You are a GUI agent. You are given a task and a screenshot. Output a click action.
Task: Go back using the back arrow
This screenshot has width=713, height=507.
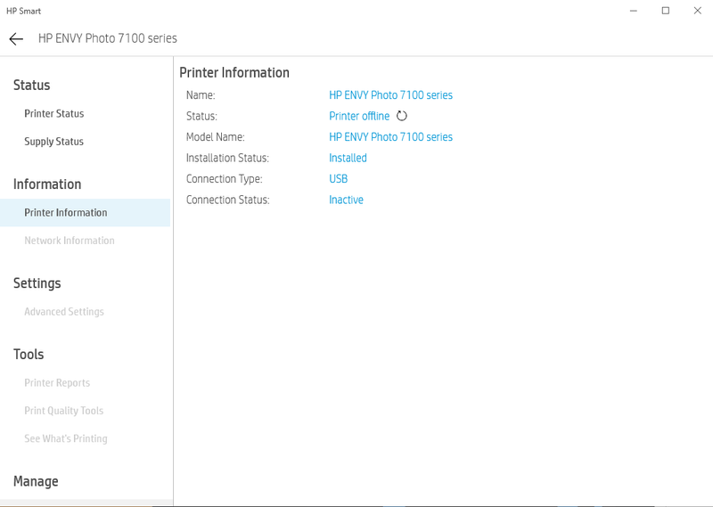click(x=16, y=39)
